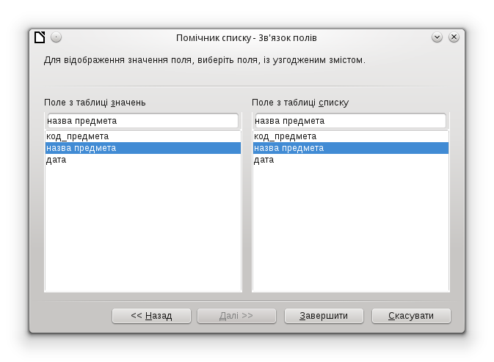Focus the list table field text box
The height and width of the screenshot is (362, 494).
pos(349,121)
